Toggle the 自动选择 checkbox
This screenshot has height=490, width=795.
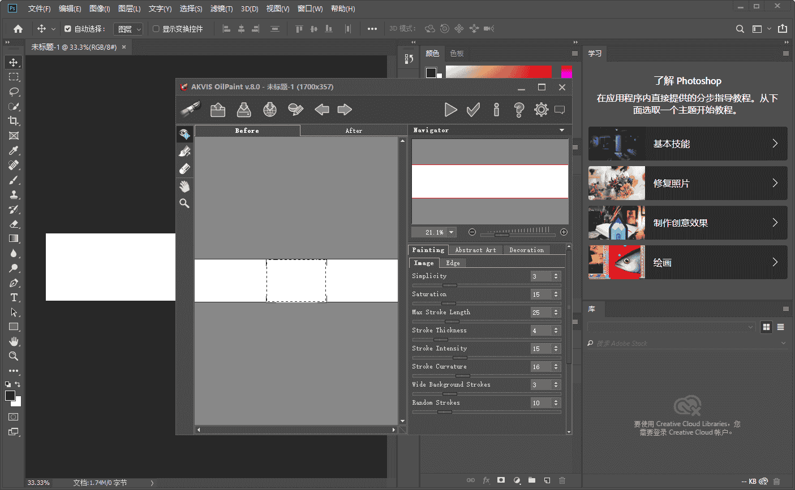[x=68, y=29]
